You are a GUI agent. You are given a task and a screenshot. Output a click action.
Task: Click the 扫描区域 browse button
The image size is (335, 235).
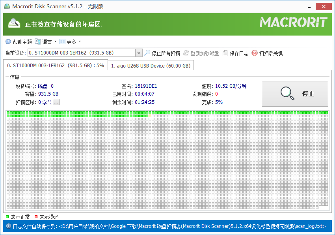pos(56,102)
